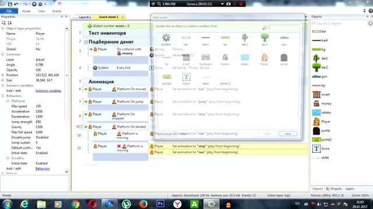Expand Position property
373x209 pixels.
point(2,75)
